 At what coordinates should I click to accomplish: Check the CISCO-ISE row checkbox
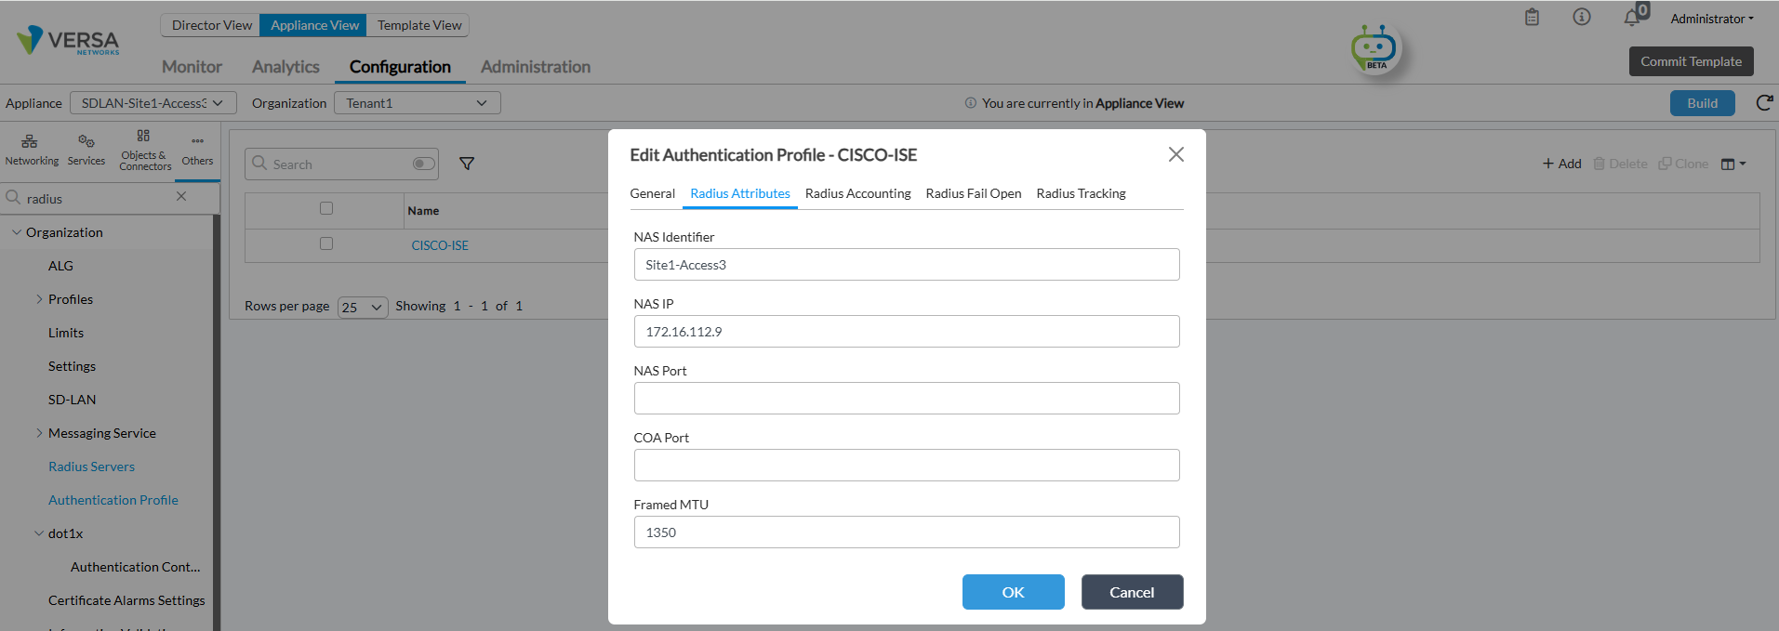[x=326, y=243]
